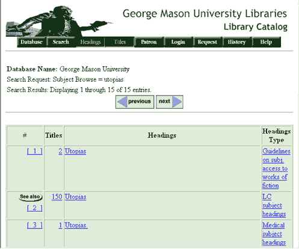Open the Patron nav tab
The image size is (299, 249).
149,42
